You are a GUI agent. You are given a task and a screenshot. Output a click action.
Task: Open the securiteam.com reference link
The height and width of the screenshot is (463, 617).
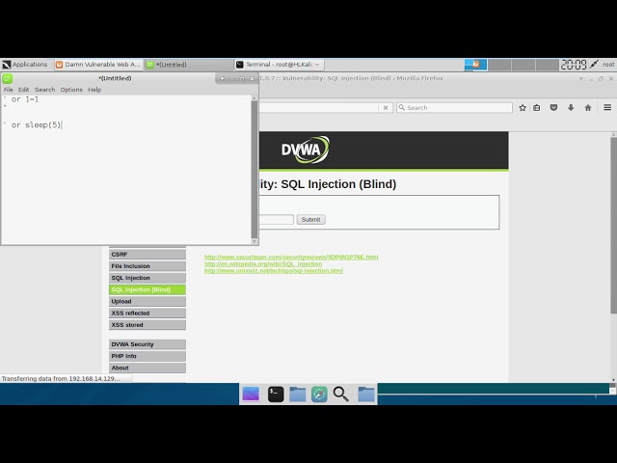click(x=291, y=258)
